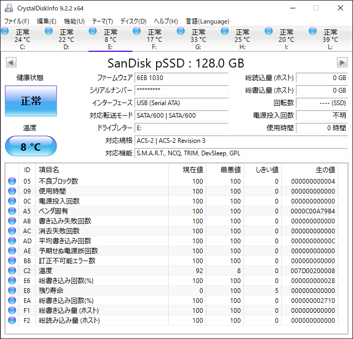Click status dot for A5 ベンダ固有
Image resolution: width=353 pixels, height=339 pixels.
click(12, 211)
